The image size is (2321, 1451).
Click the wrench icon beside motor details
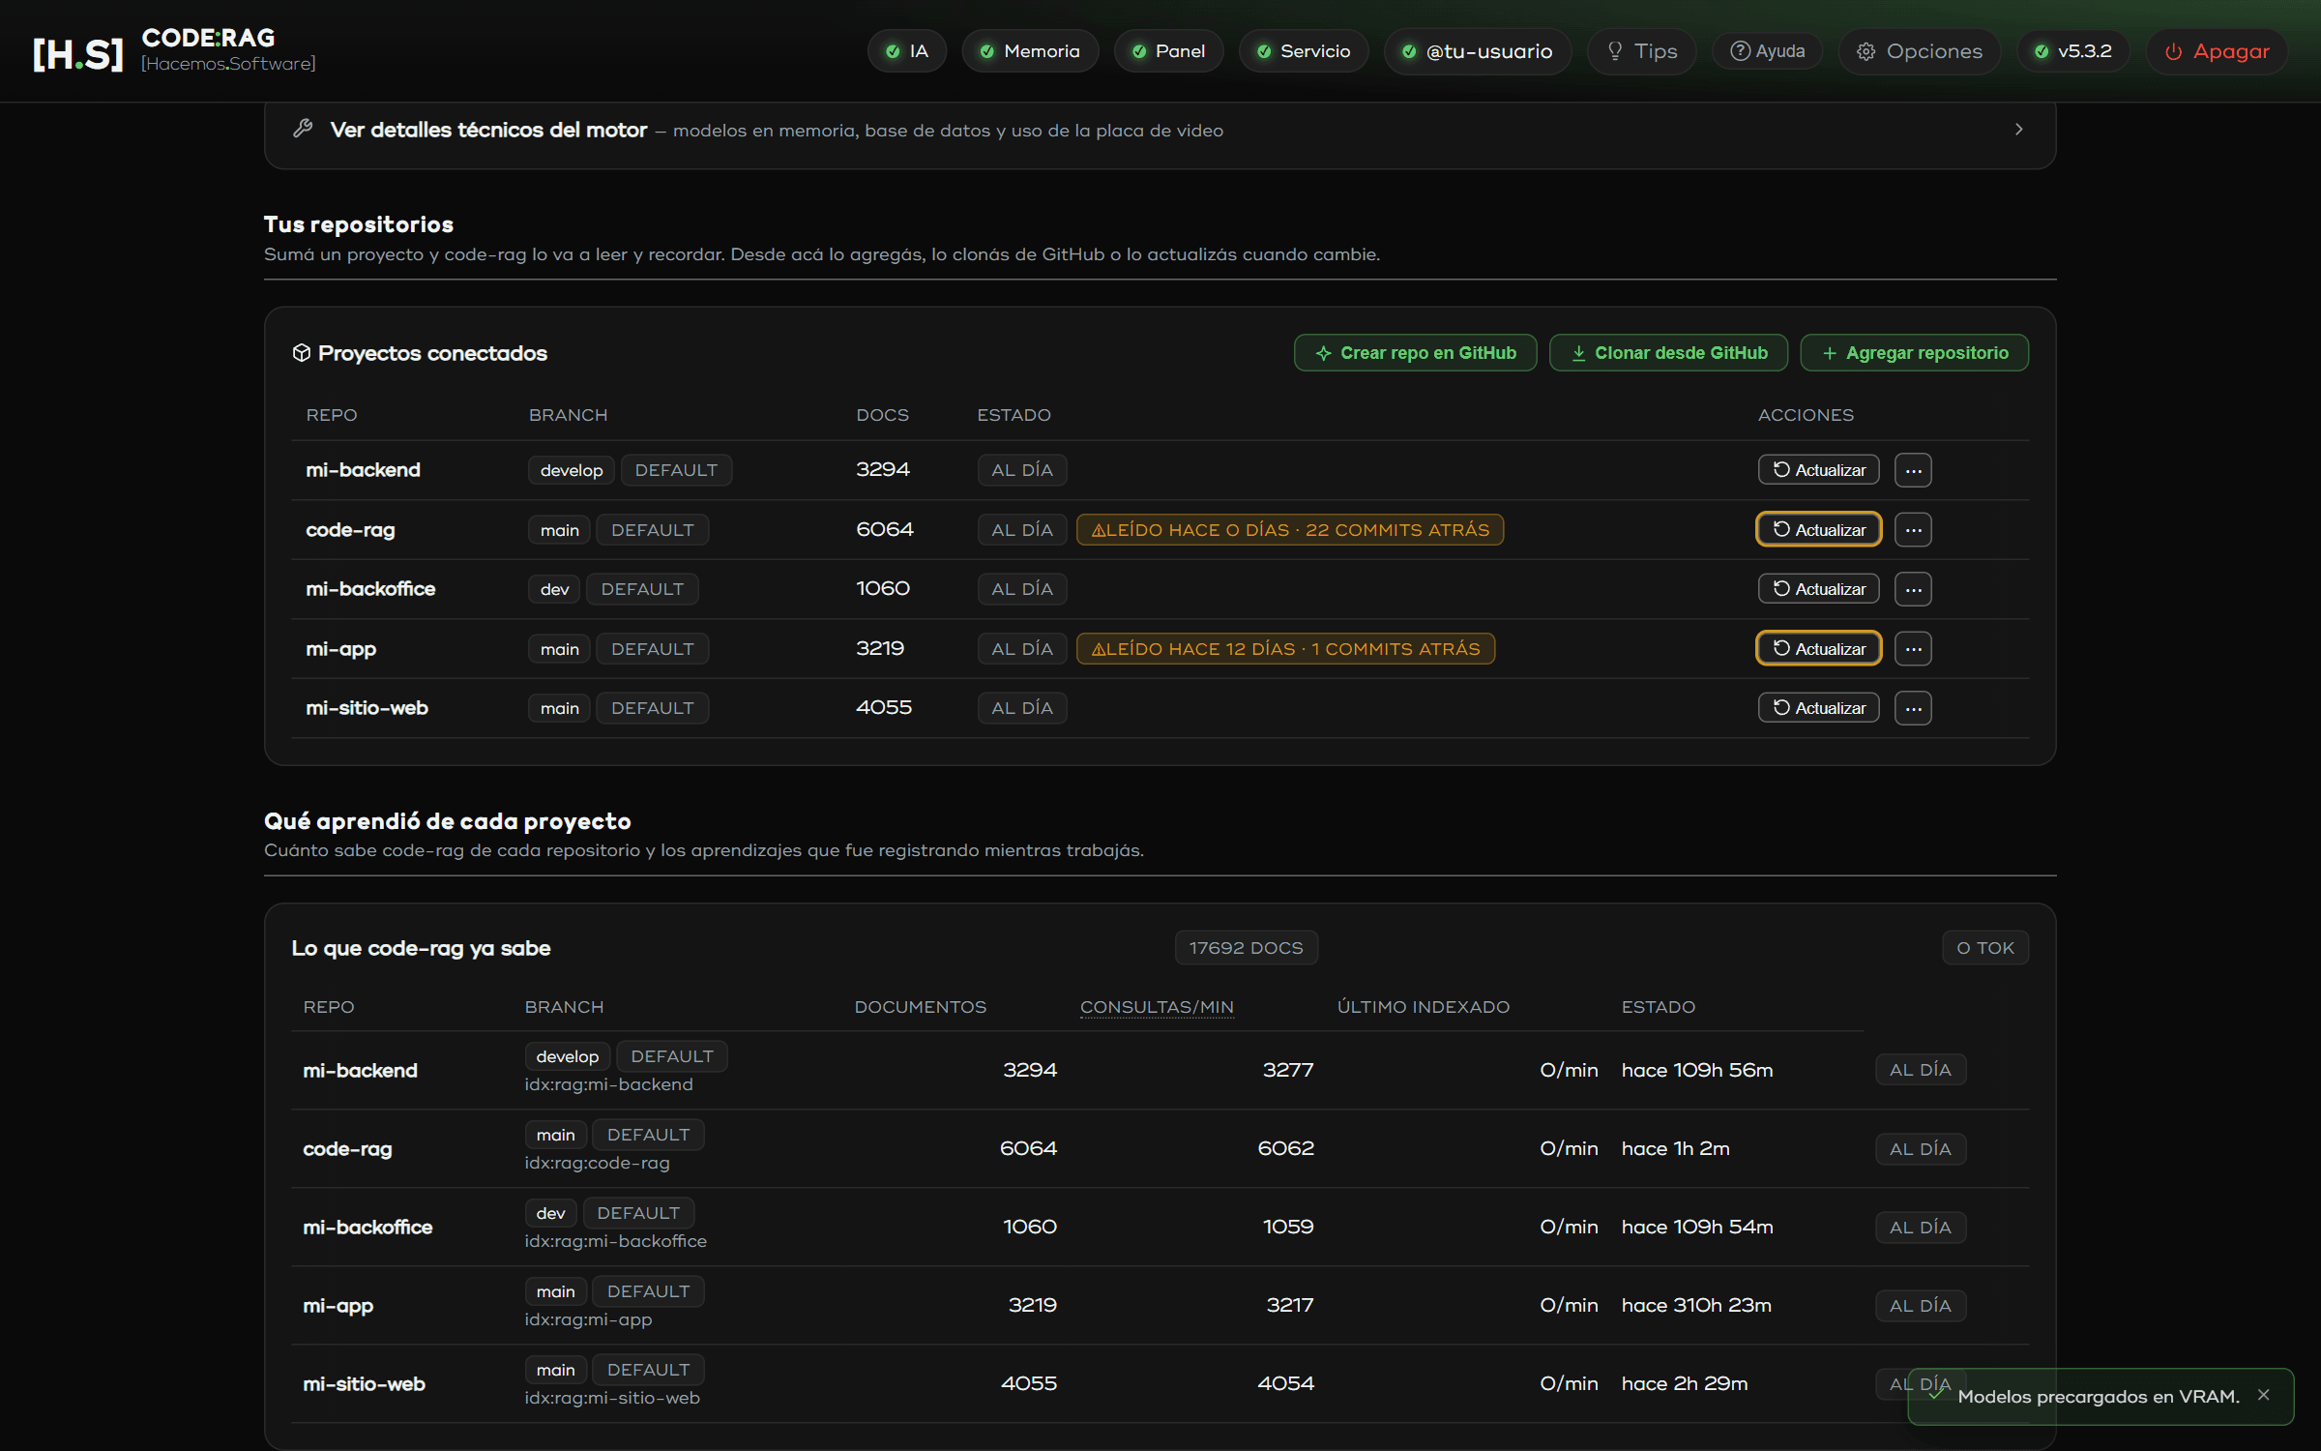(x=303, y=129)
